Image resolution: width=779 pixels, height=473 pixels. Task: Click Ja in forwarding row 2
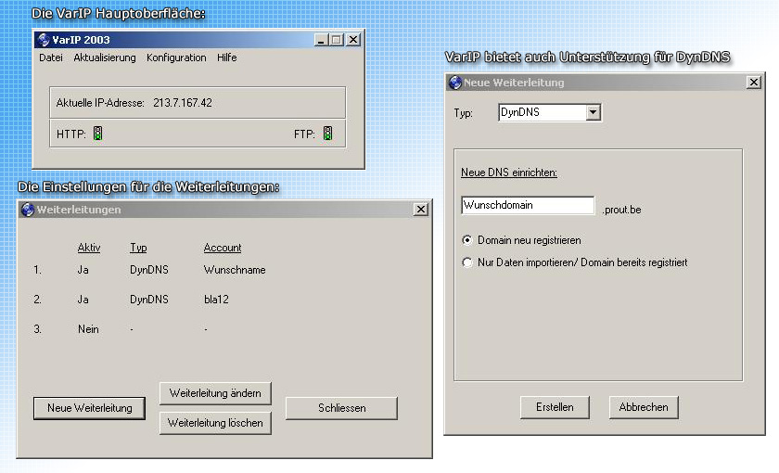tap(83, 300)
